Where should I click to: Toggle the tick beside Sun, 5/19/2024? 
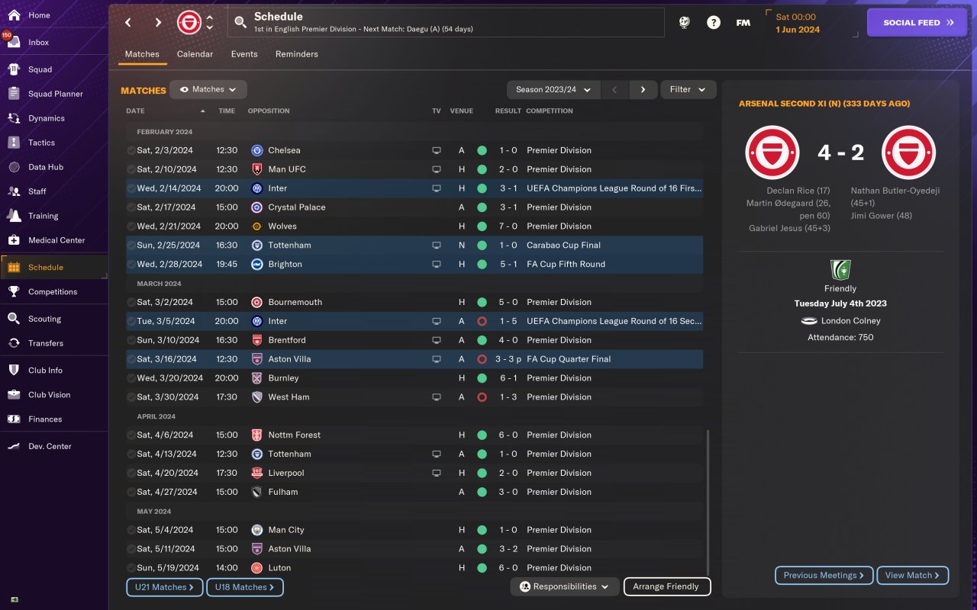(x=131, y=568)
